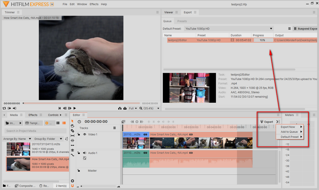Switch to the Viewer tab
This screenshot has height=190, width=319.
169,12
